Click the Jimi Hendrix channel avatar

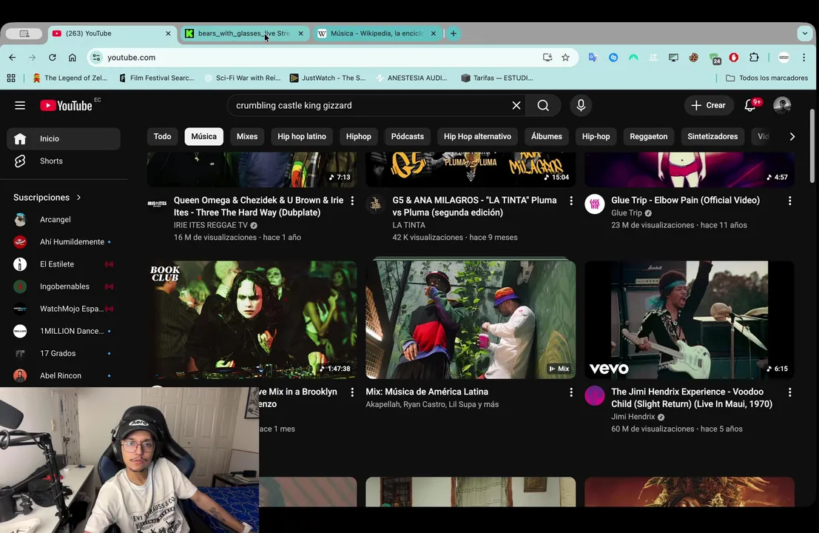tap(594, 395)
